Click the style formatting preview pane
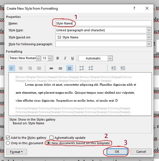The height and width of the screenshot is (161, 159). click(x=80, y=94)
